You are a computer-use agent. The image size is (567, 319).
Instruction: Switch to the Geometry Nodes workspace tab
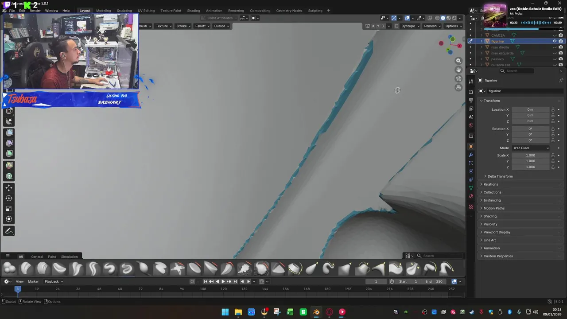[x=289, y=11]
